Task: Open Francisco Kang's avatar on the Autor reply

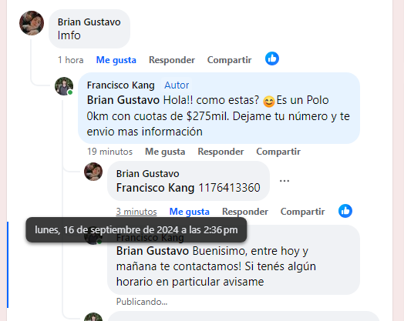Action: [64, 86]
